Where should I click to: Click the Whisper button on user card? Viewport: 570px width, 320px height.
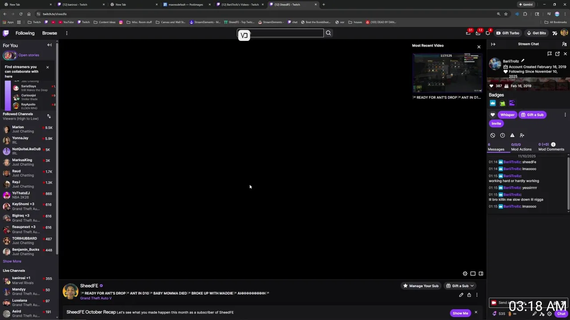[507, 115]
